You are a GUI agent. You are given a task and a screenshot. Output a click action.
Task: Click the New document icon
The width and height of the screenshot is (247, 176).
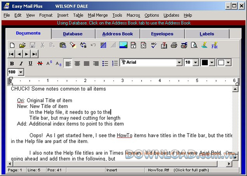tap(12, 45)
